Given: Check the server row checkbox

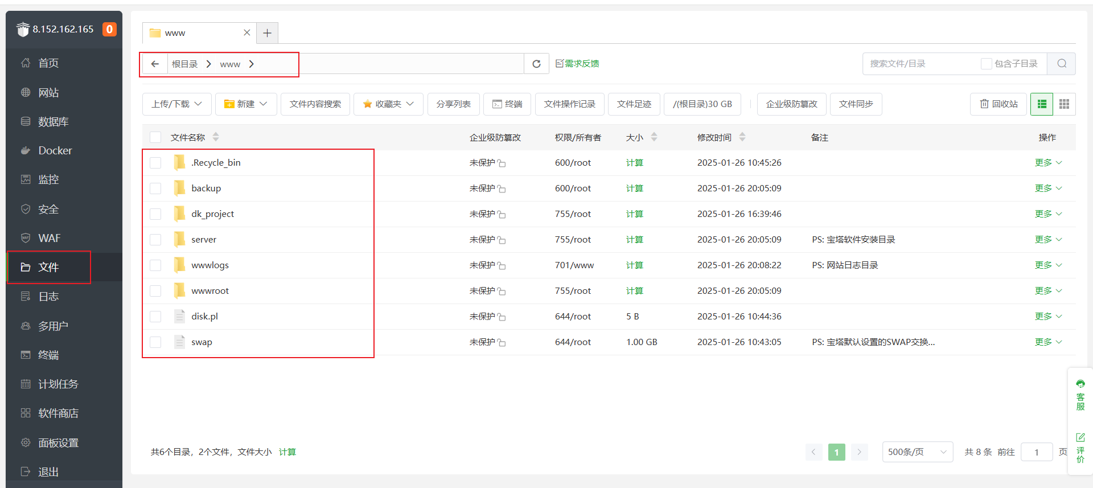Looking at the screenshot, I should pos(155,240).
